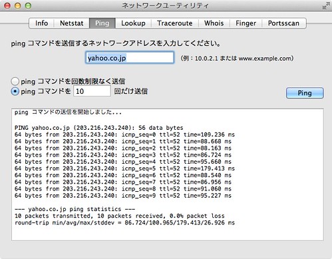Switch to the Portsscan tab
332x259 pixels.
pyautogui.click(x=283, y=23)
